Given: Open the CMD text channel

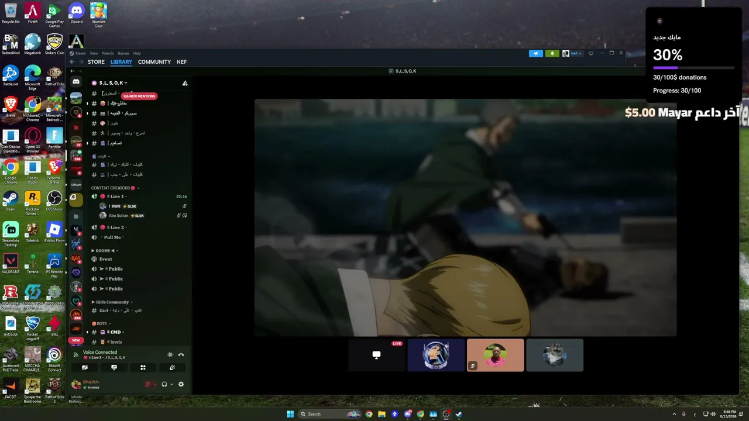Looking at the screenshot, I should [x=138, y=332].
